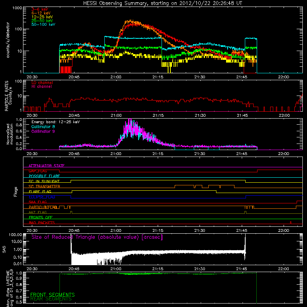Screen dimensions: 307x307
Task: Click the ATTENUATOR_STATE flag label
Action: pos(46,166)
